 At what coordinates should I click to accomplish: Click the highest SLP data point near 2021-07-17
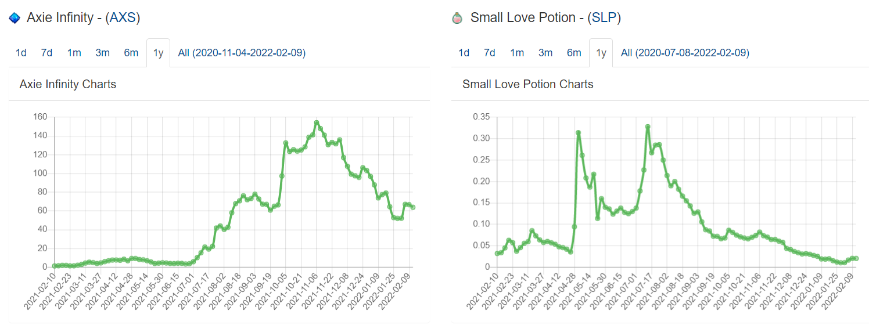(648, 127)
